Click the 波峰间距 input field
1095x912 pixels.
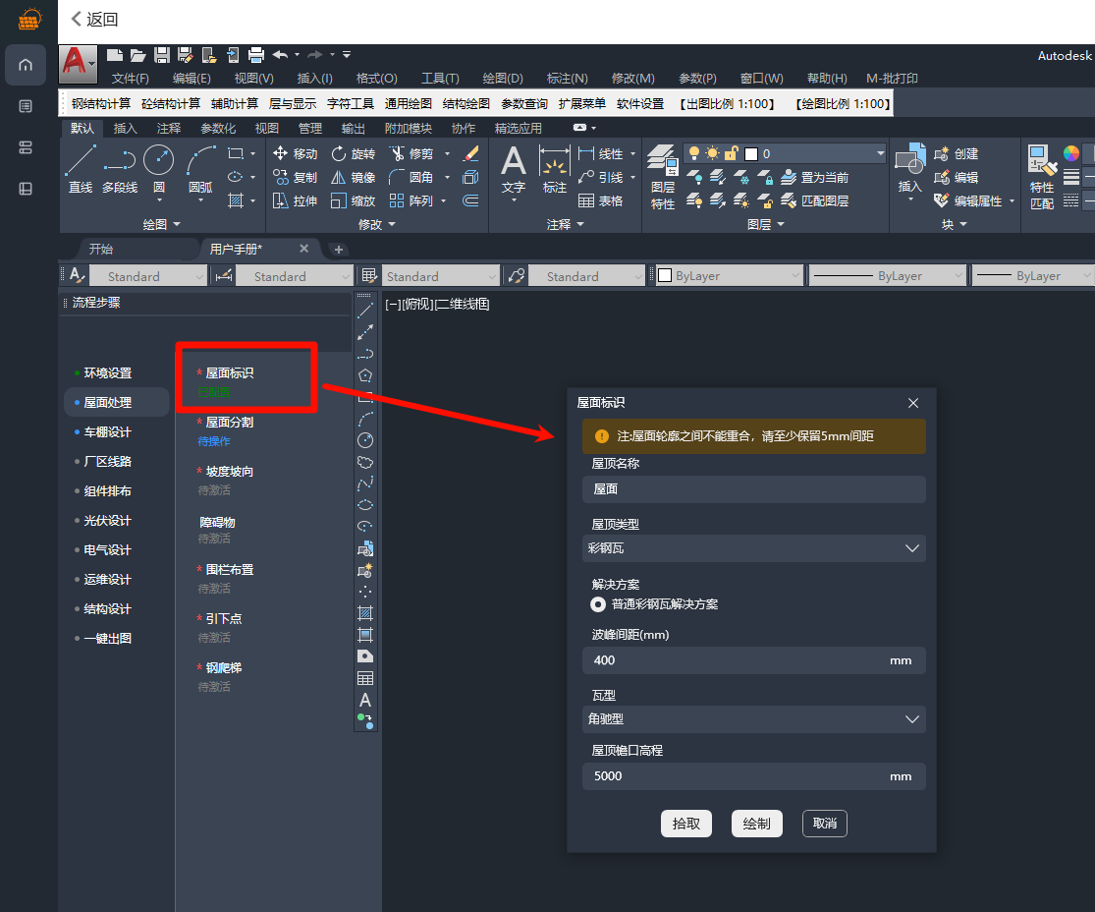pos(737,660)
